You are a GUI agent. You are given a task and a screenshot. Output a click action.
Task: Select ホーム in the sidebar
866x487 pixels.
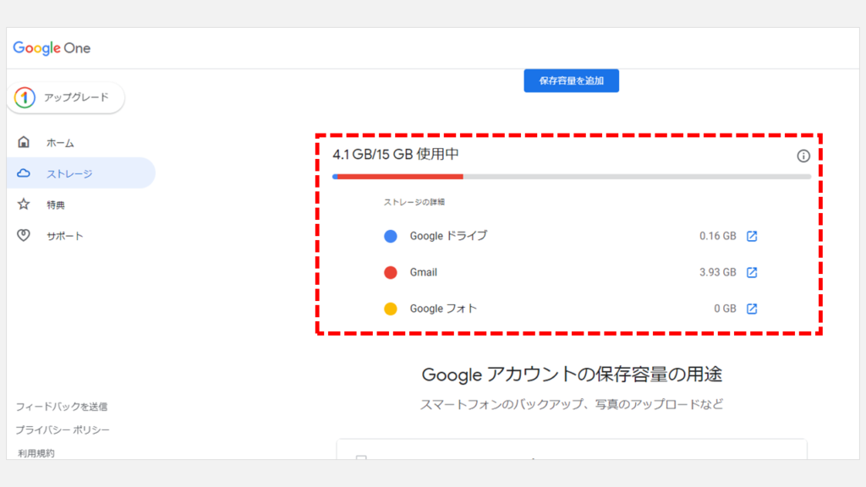(80, 142)
